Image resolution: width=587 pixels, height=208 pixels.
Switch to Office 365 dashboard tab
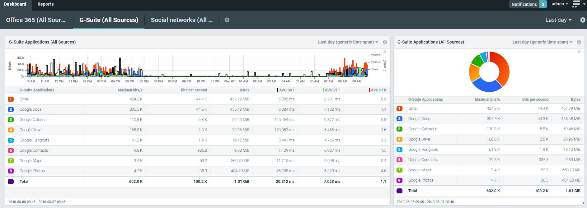point(36,20)
